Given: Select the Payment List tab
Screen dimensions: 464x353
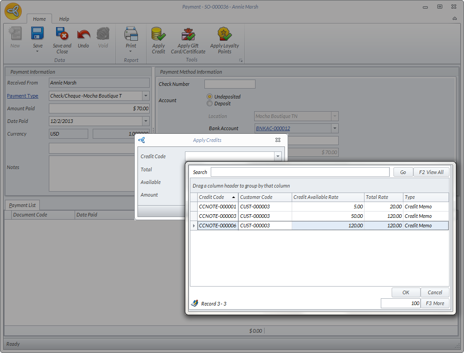Looking at the screenshot, I should pos(22,205).
